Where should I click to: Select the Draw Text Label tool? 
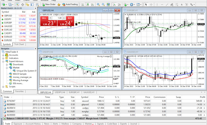[x=187, y=5]
